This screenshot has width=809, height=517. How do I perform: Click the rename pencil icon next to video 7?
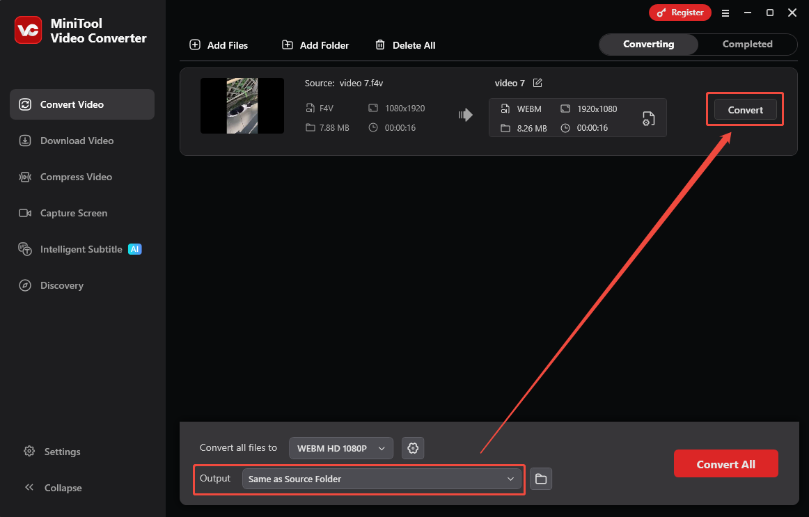click(537, 83)
